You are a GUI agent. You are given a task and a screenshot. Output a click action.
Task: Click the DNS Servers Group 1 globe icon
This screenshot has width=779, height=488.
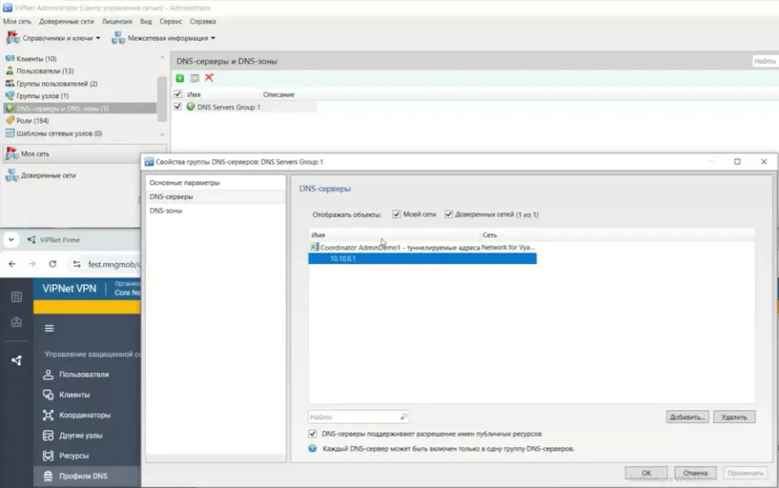point(190,106)
